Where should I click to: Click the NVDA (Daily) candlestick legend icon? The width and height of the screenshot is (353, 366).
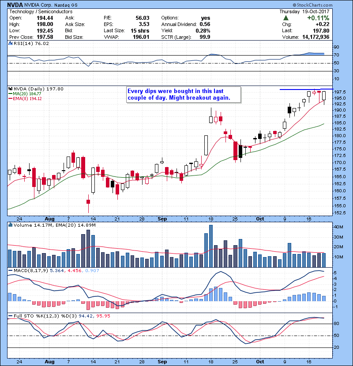(x=10, y=89)
